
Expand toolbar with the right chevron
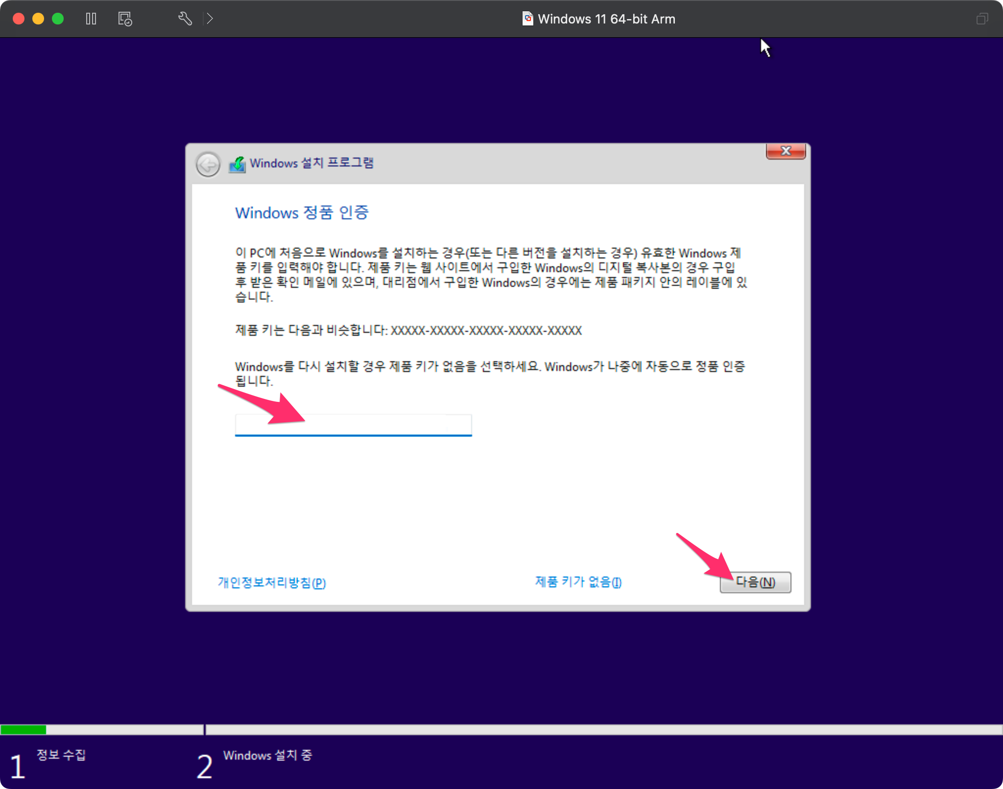[210, 19]
